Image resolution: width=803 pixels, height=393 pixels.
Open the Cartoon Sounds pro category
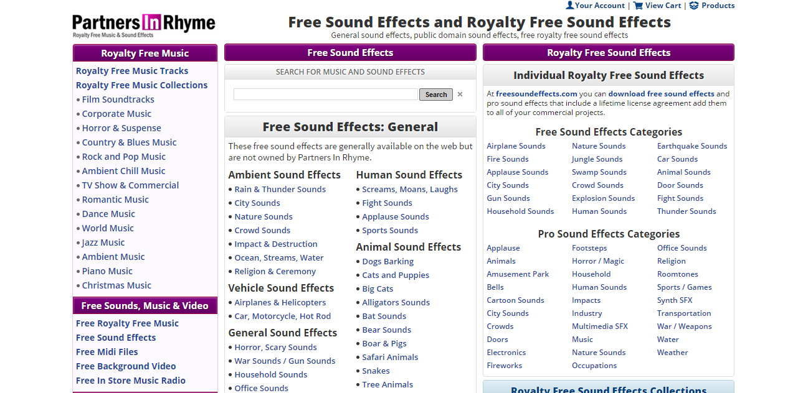click(515, 300)
